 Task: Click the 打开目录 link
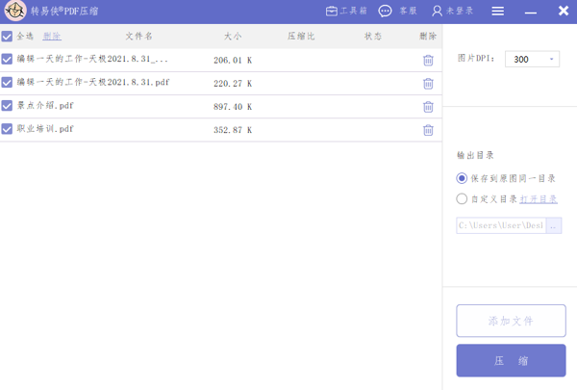(x=539, y=199)
